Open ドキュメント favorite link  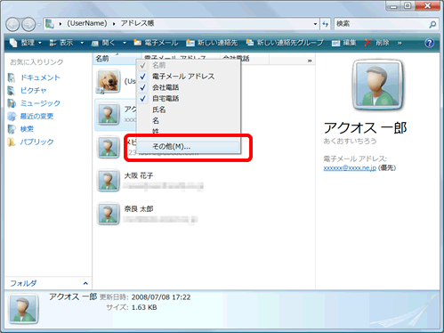click(x=40, y=77)
